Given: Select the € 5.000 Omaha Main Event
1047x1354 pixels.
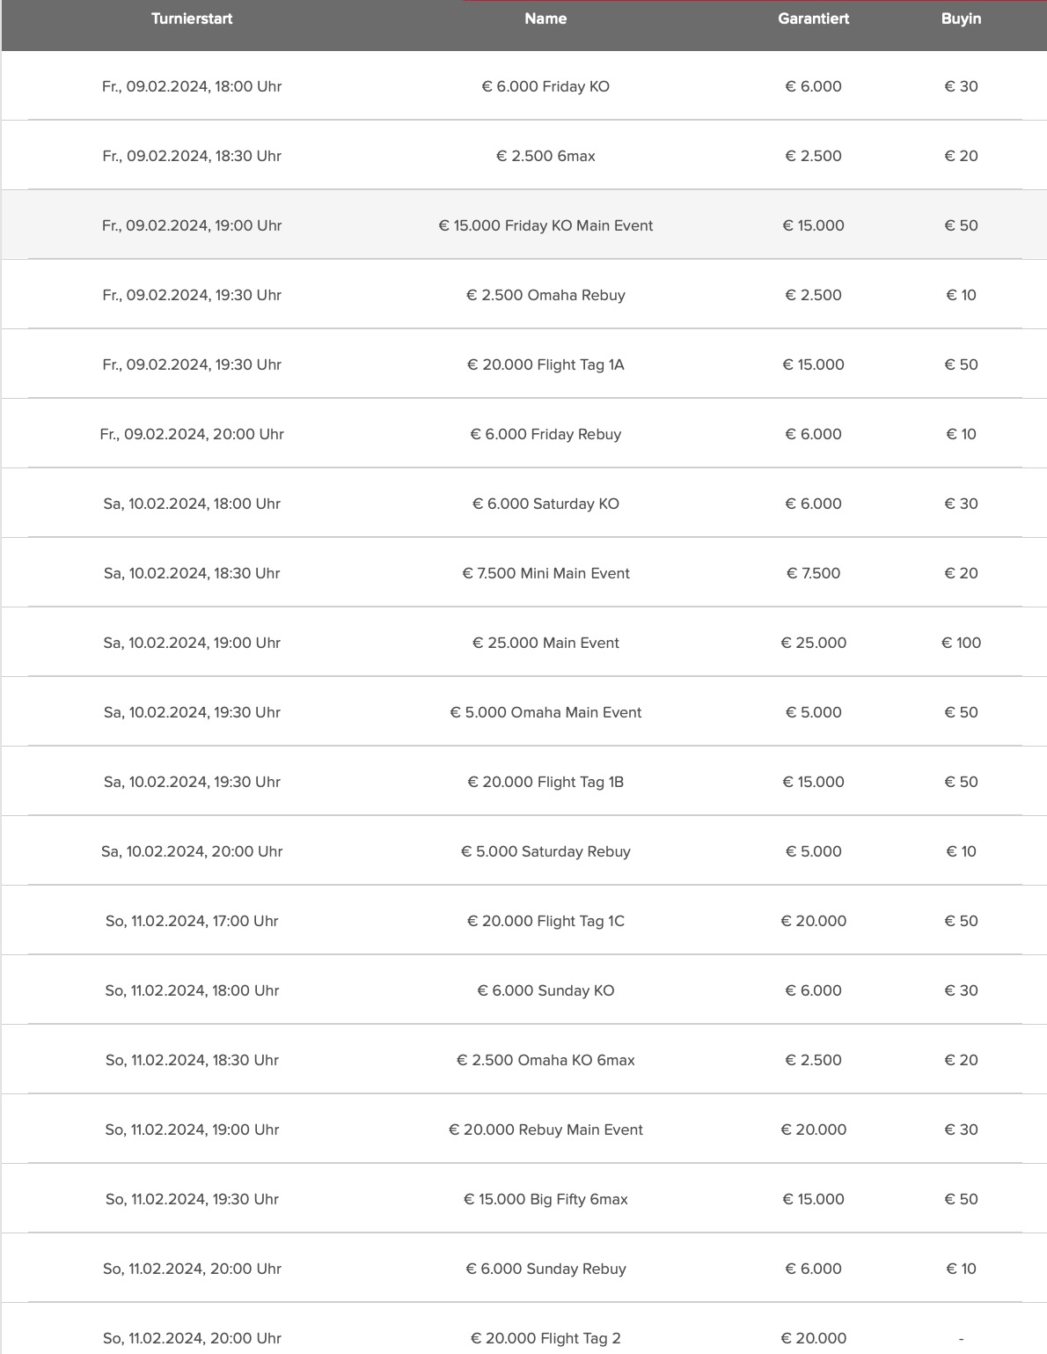Looking at the screenshot, I should coord(545,712).
